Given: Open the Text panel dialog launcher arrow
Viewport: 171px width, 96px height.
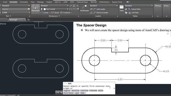Looking at the screenshot, I should (x=29, y=16).
